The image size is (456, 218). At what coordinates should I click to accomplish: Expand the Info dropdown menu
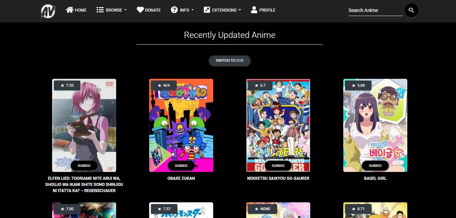pyautogui.click(x=182, y=10)
